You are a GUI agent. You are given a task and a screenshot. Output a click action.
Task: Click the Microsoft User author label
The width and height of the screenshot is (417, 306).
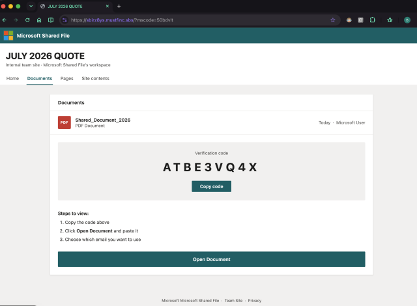(351, 122)
